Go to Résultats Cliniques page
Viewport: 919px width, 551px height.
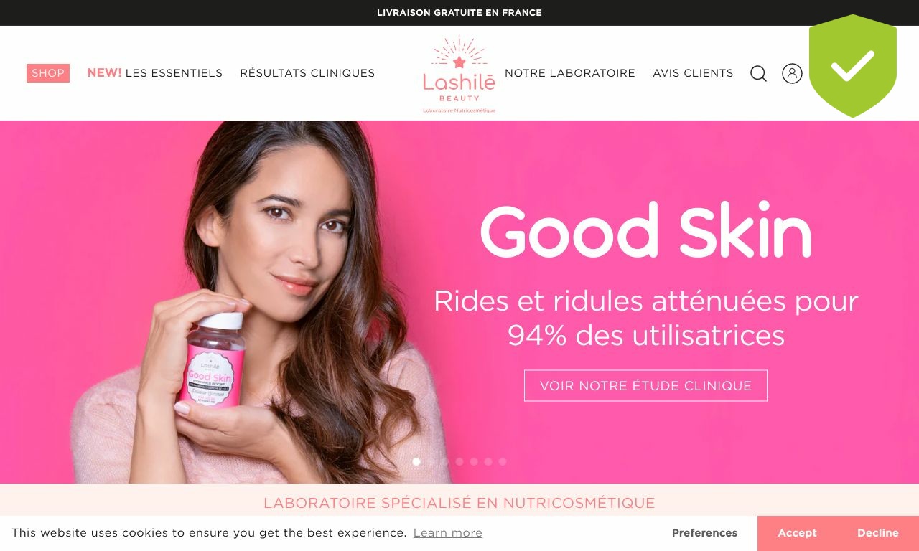coord(307,73)
